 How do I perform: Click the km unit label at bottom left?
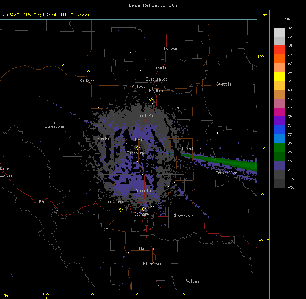pos(5,295)
